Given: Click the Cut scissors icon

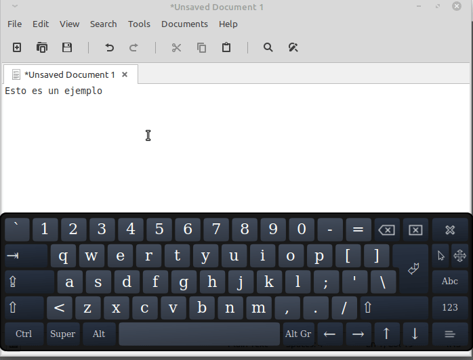Looking at the screenshot, I should click(x=176, y=47).
